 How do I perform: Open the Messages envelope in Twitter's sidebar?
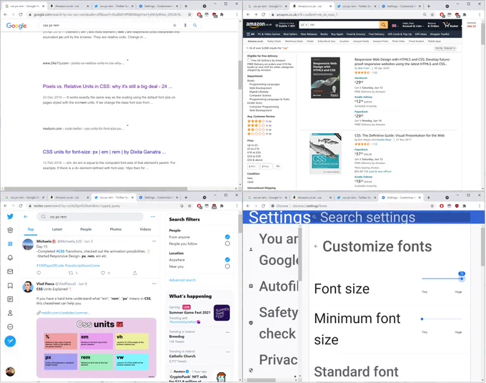tap(10, 271)
